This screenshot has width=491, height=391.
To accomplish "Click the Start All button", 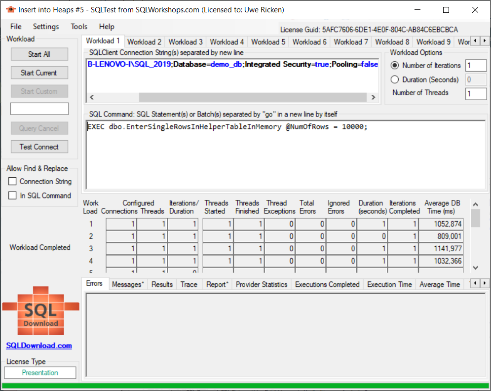I will 39,54.
